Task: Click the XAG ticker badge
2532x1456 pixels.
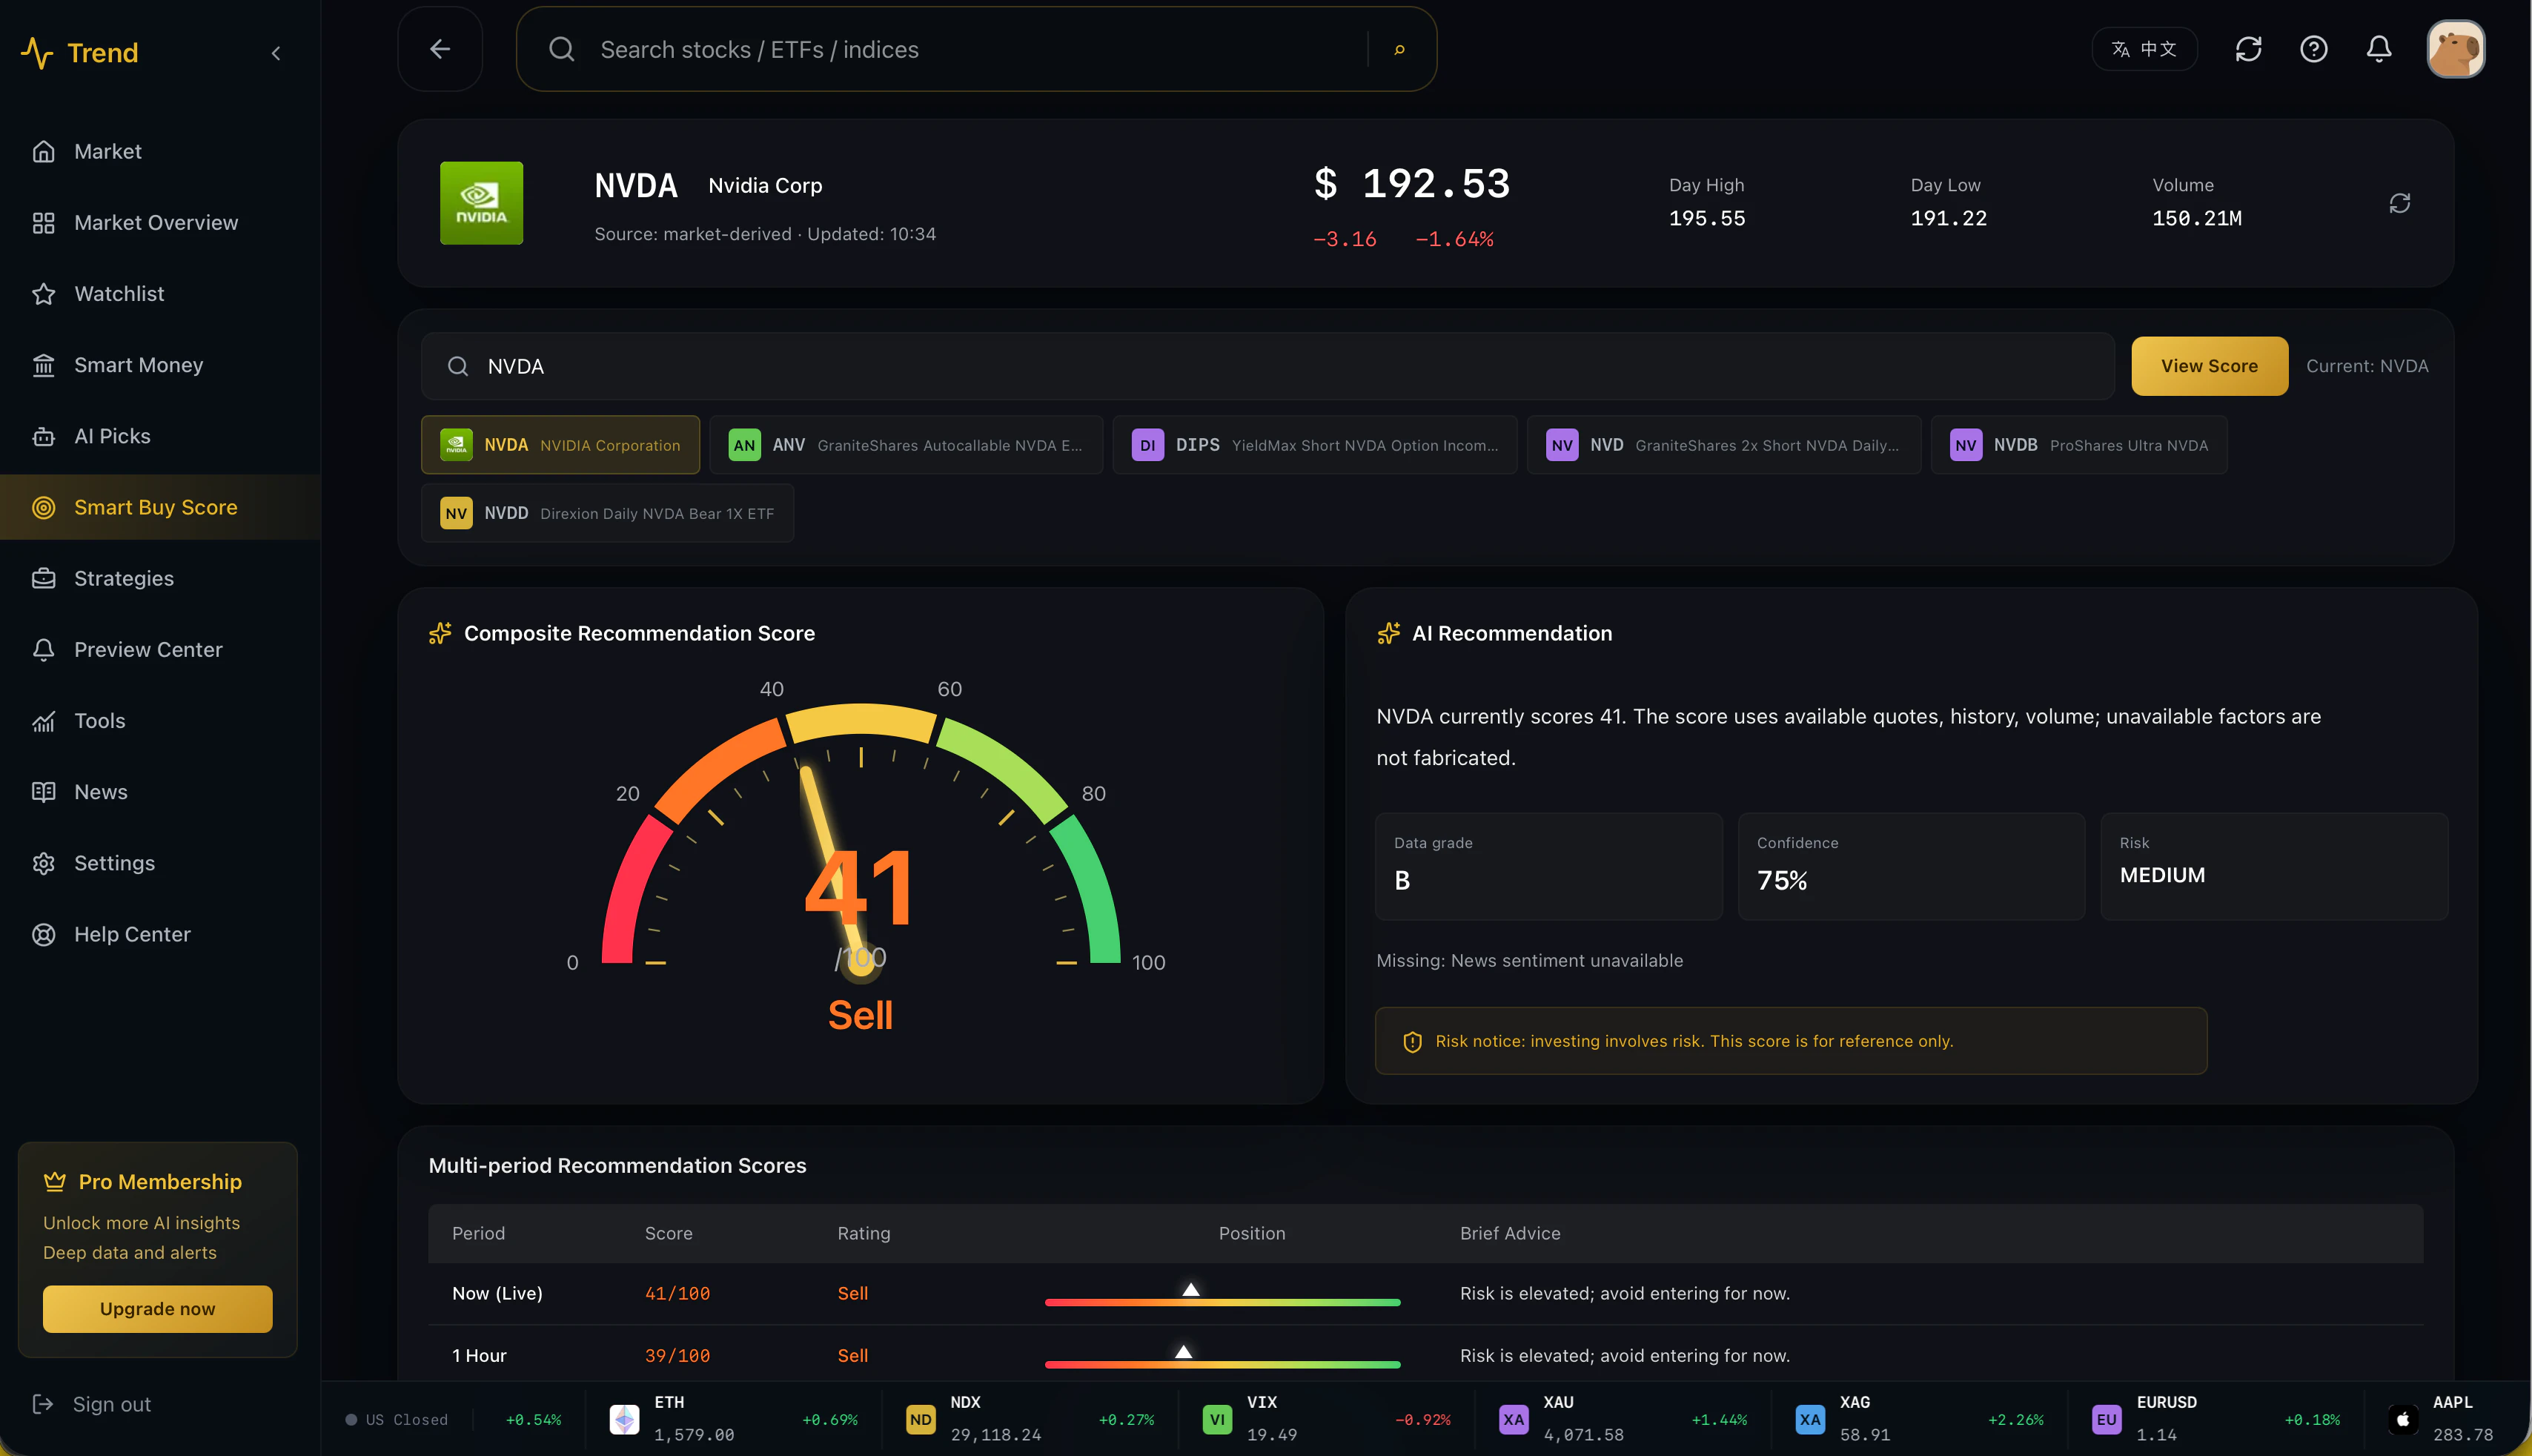Action: 1810,1419
